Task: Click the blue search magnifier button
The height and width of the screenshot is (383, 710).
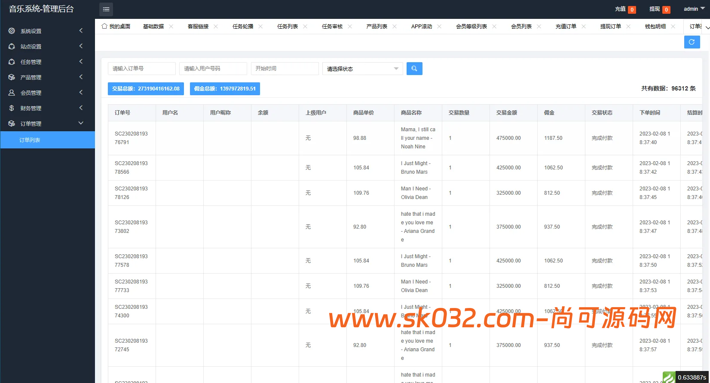Action: [414, 69]
